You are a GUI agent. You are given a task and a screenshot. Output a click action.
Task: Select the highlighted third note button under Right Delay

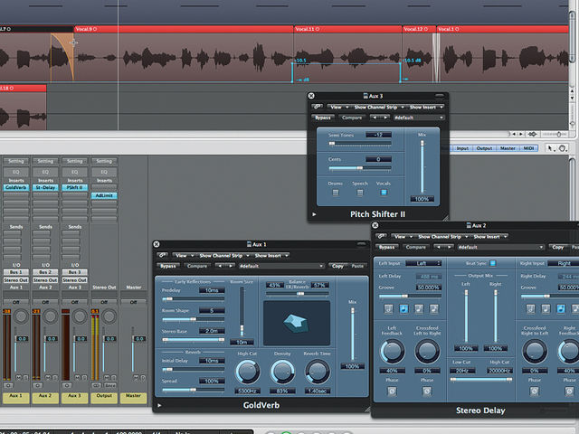point(561,309)
